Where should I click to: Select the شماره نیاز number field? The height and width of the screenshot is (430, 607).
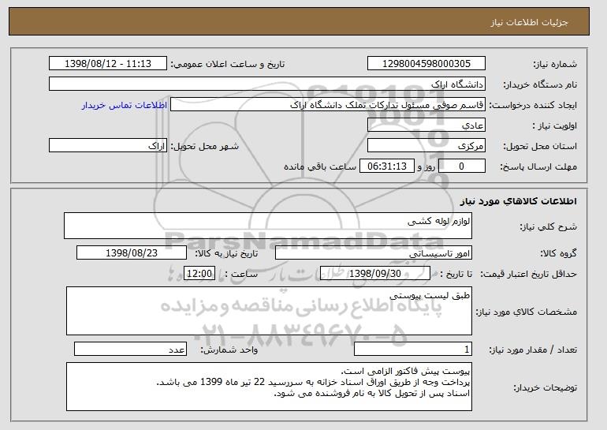426,64
